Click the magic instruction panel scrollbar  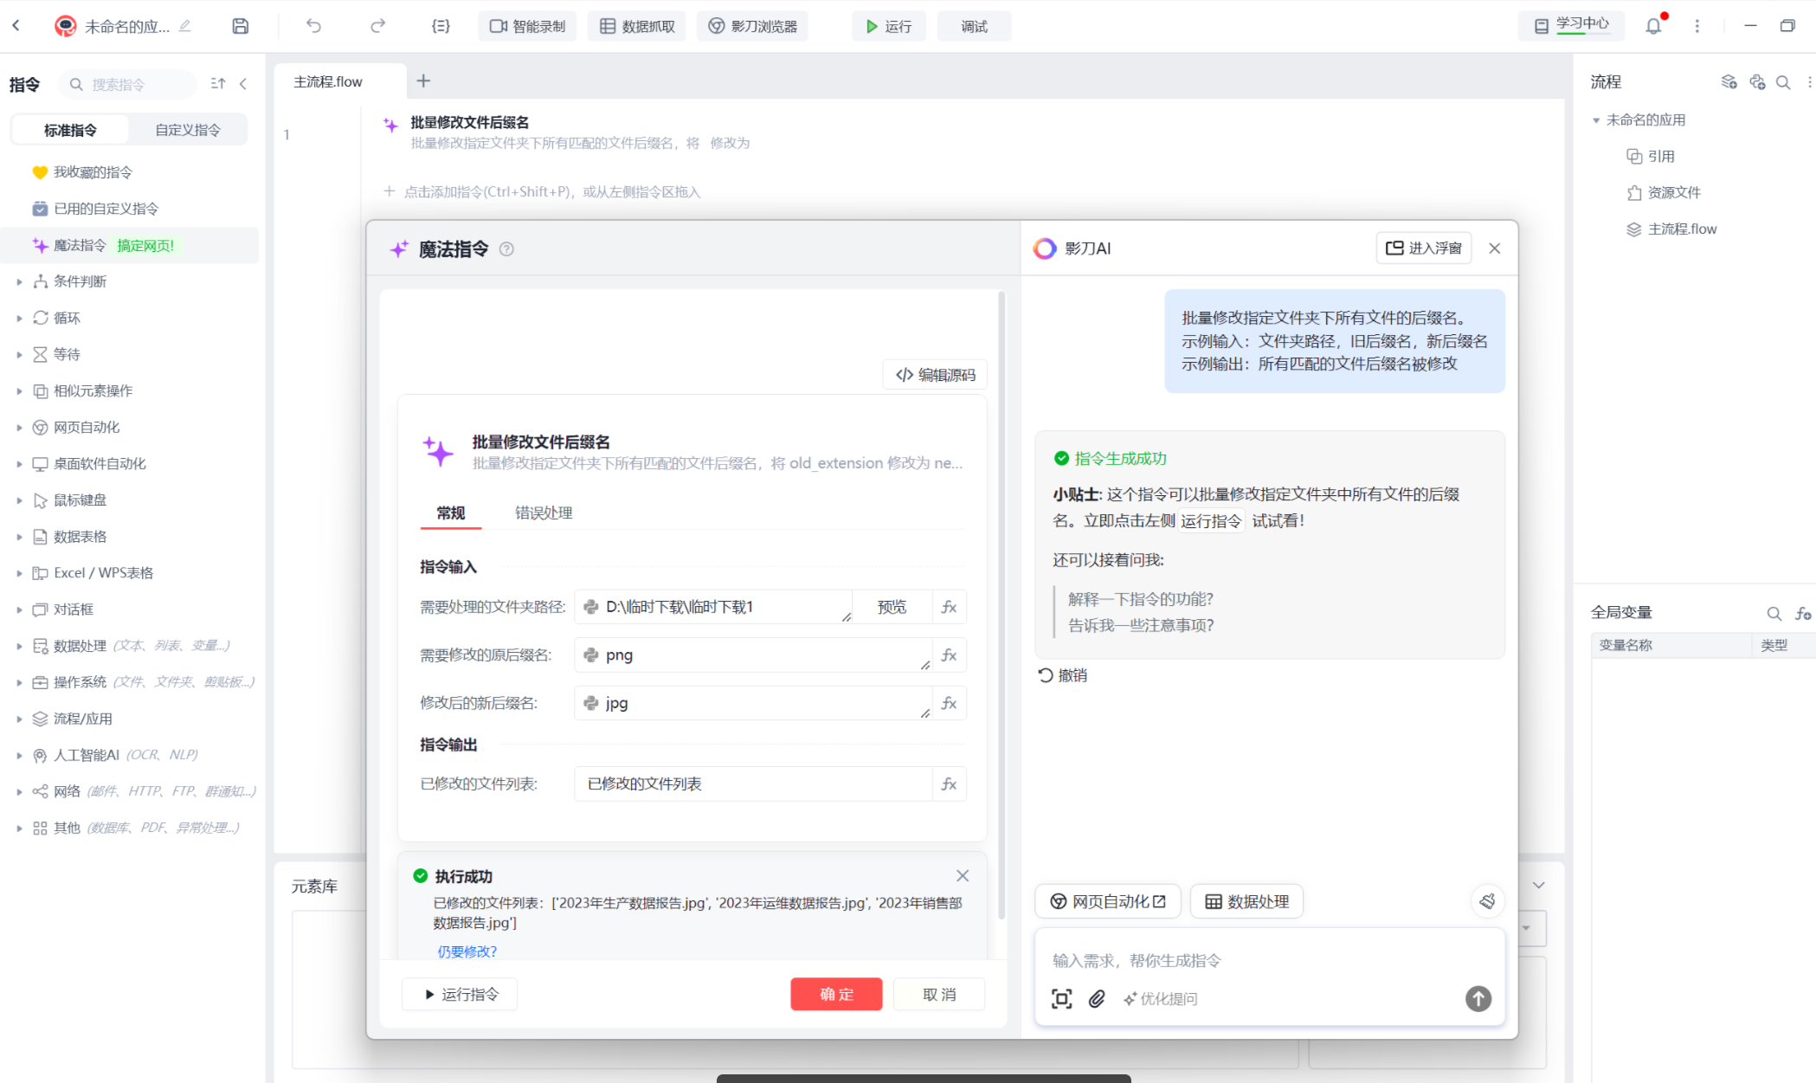[x=1001, y=606]
